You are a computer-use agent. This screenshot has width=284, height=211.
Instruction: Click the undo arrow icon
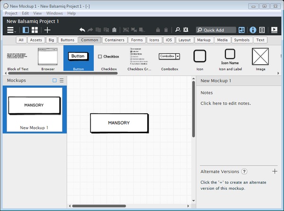click(x=82, y=30)
